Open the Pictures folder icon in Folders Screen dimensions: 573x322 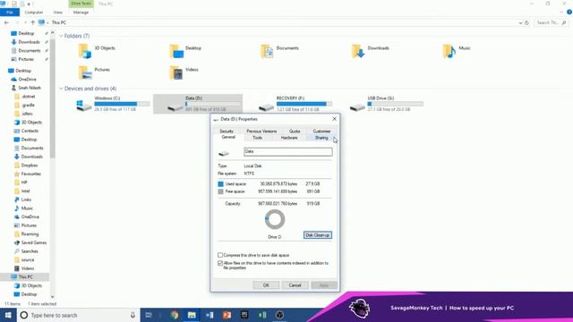click(85, 72)
